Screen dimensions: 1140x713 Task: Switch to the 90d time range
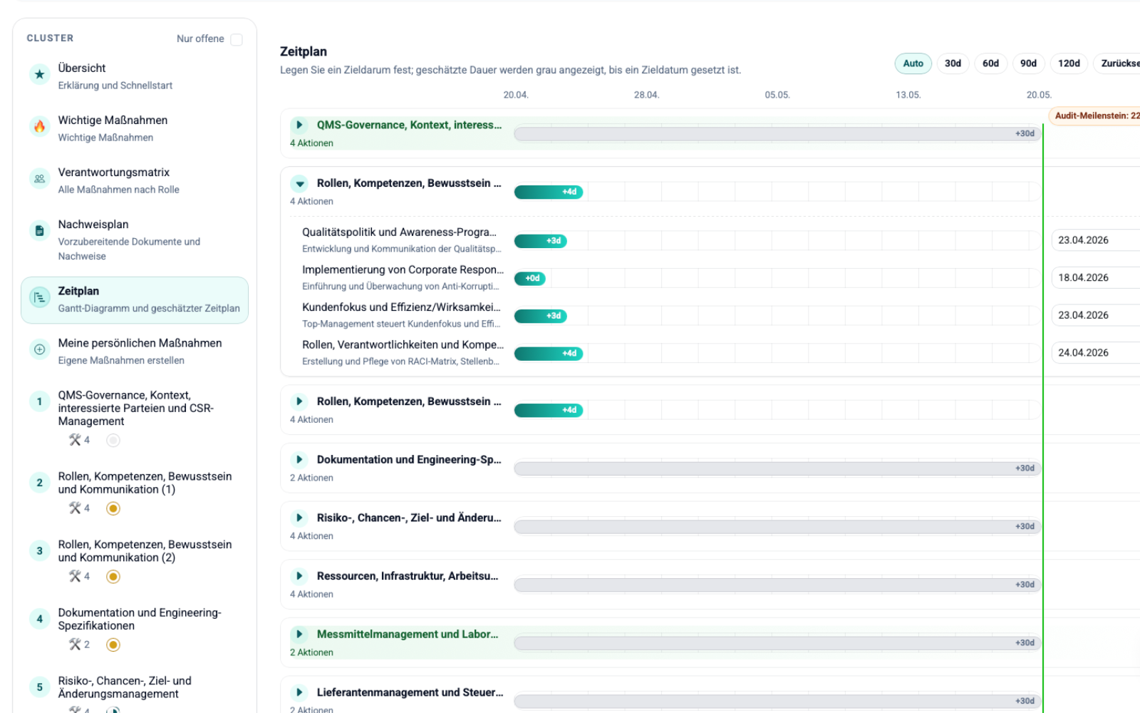pyautogui.click(x=1028, y=63)
